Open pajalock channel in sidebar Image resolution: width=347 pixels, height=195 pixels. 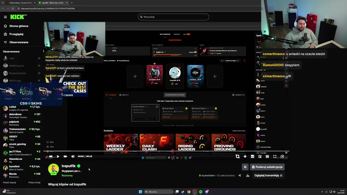coord(22,123)
